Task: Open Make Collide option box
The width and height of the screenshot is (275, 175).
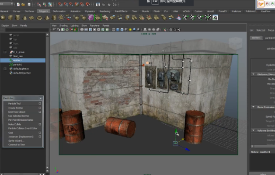Action: coord(40,124)
